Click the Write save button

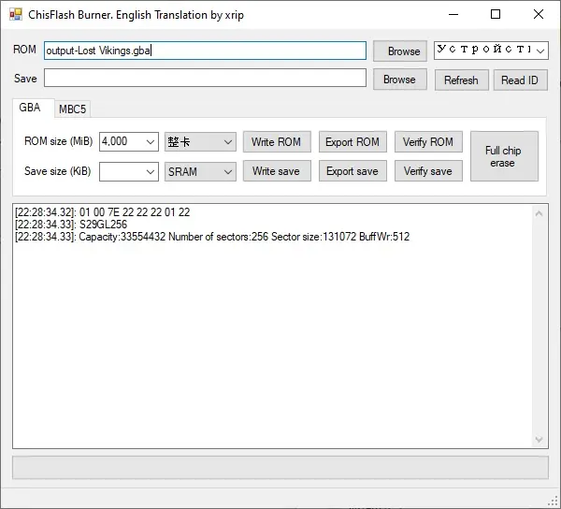tap(277, 171)
